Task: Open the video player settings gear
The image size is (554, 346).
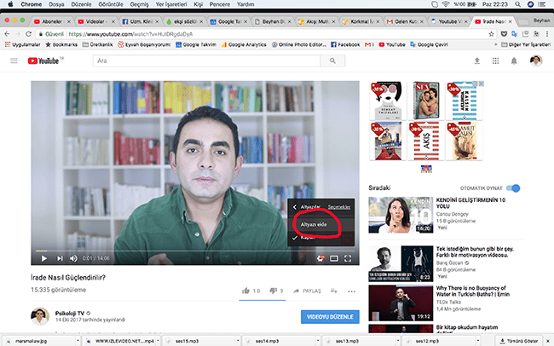Action: coord(319,258)
